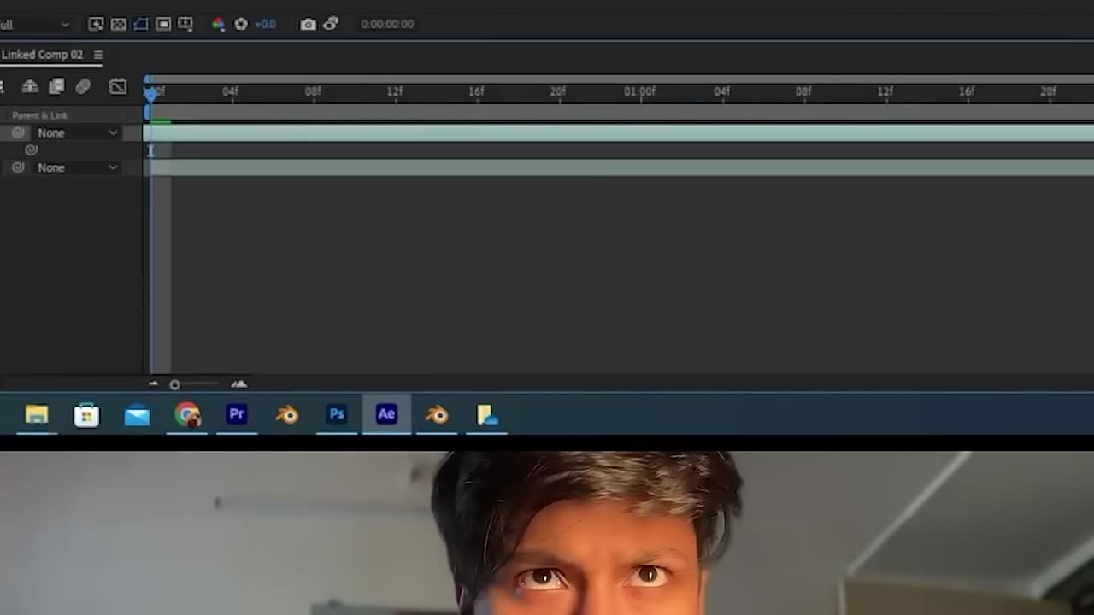The height and width of the screenshot is (615, 1094).
Task: Click the timeline zoom slider handle
Action: point(174,385)
